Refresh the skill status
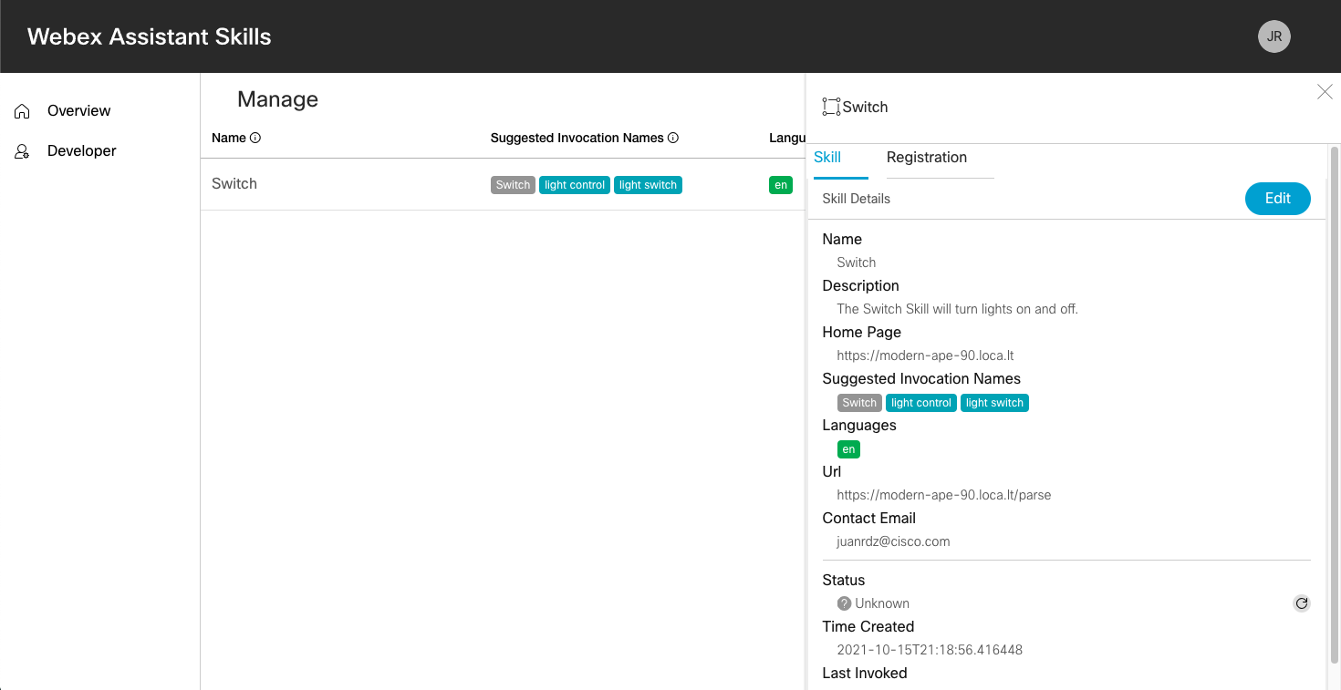The height and width of the screenshot is (690, 1341). pos(1302,603)
